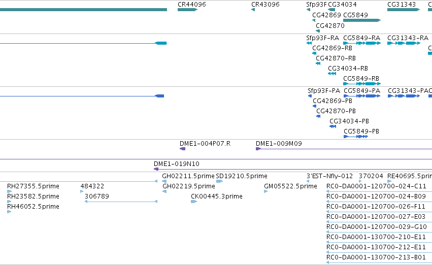Select the RC0-DA0001-130700-213-B01 label
The width and height of the screenshot is (432, 265).
(376, 257)
